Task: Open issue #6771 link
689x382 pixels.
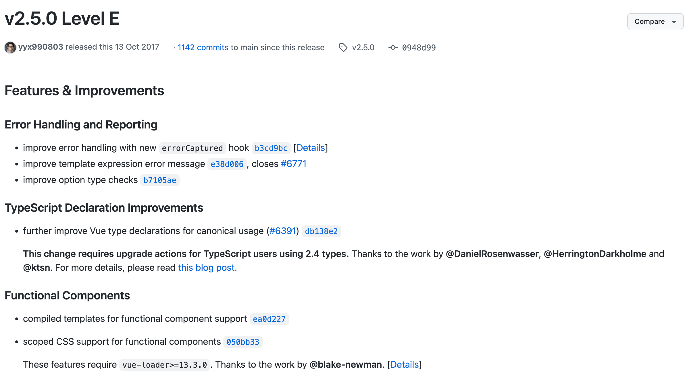Action: coord(293,164)
